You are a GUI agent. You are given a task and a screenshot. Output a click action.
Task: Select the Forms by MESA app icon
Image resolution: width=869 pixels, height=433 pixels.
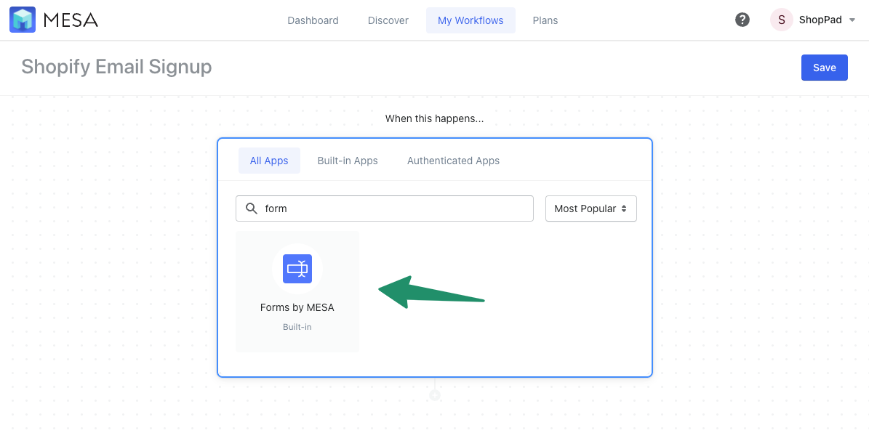pos(297,269)
